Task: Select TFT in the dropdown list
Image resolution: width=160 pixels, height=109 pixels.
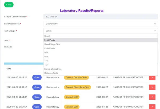Action: 46,61
